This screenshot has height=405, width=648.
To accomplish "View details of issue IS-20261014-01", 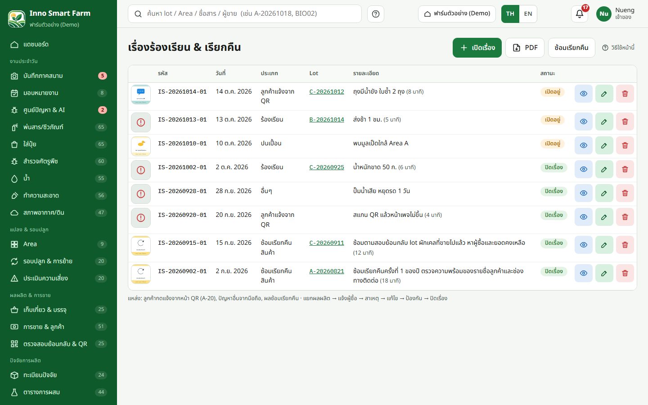I will [583, 94].
